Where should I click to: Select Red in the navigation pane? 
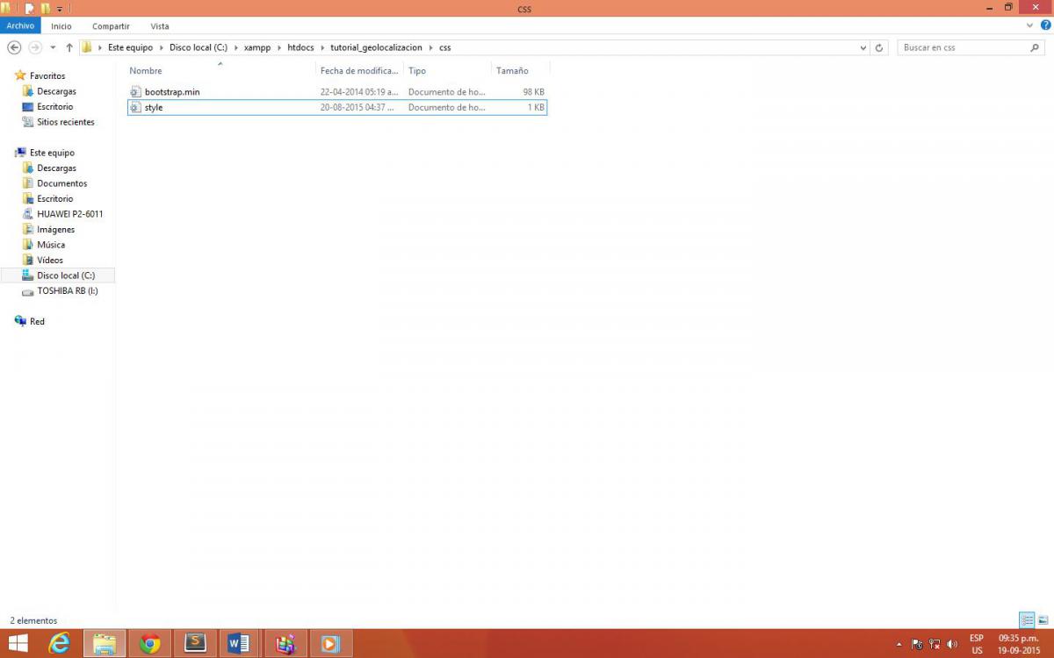[37, 321]
